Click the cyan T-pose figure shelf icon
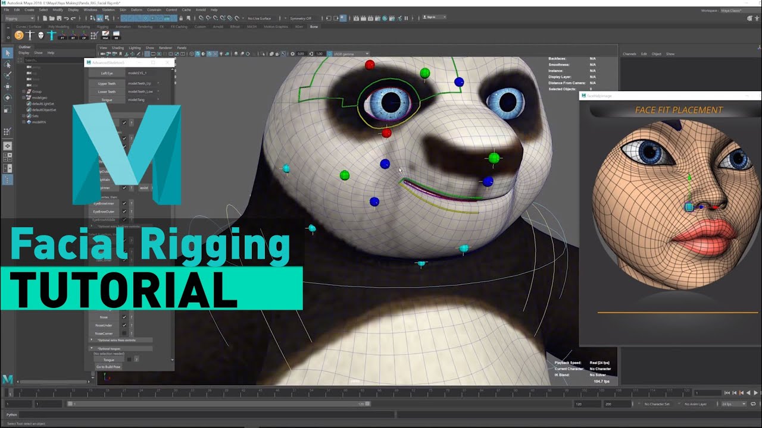The height and width of the screenshot is (428, 762). coord(52,36)
